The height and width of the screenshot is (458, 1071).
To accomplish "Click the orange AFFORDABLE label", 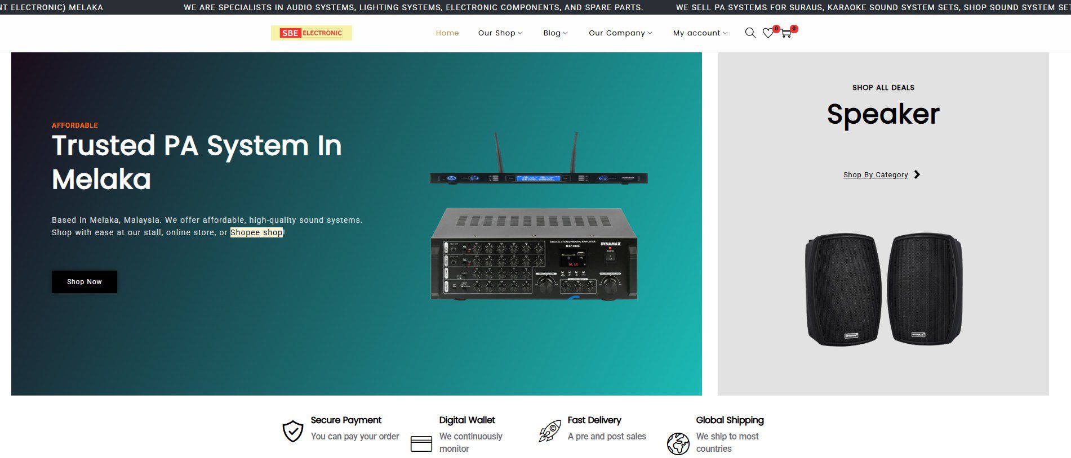I will pyautogui.click(x=75, y=125).
